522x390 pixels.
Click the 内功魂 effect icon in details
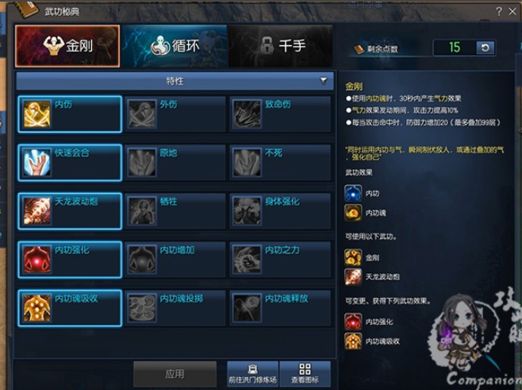(x=353, y=213)
